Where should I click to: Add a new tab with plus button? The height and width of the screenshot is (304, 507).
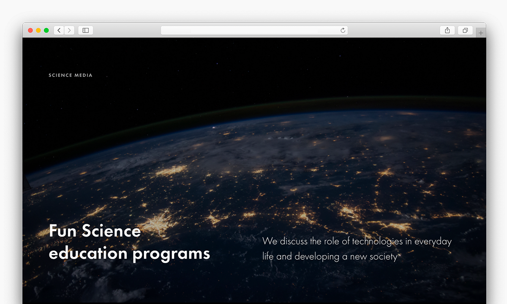tap(481, 33)
